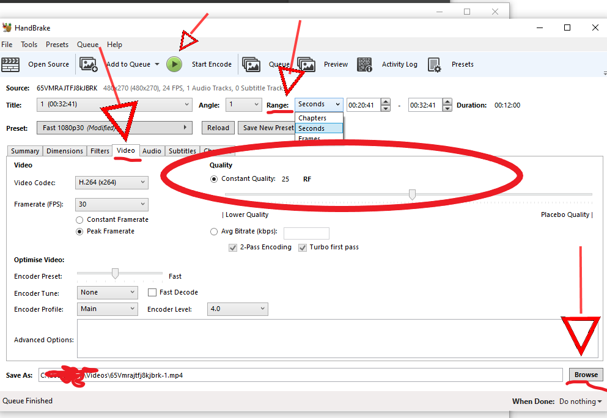Image resolution: width=607 pixels, height=418 pixels.
Task: Click the Queue stacked pictures icon
Action: 251,64
